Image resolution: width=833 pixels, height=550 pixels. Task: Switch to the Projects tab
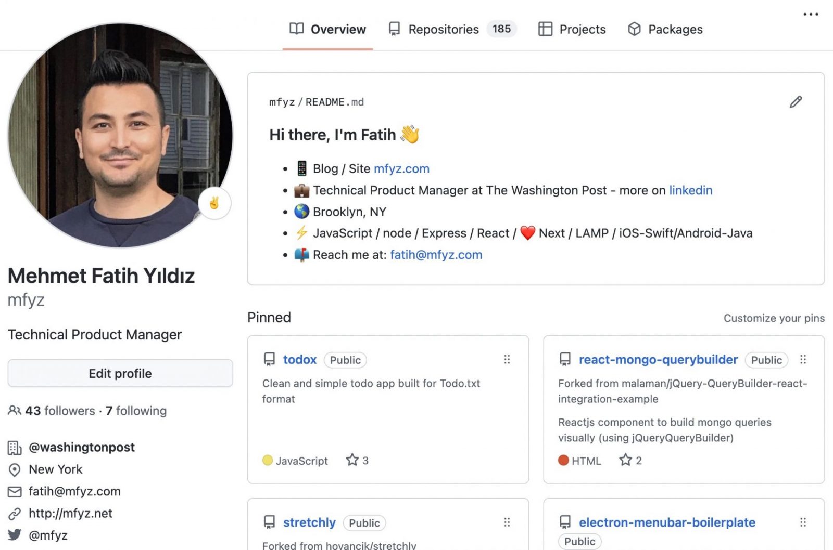[572, 29]
